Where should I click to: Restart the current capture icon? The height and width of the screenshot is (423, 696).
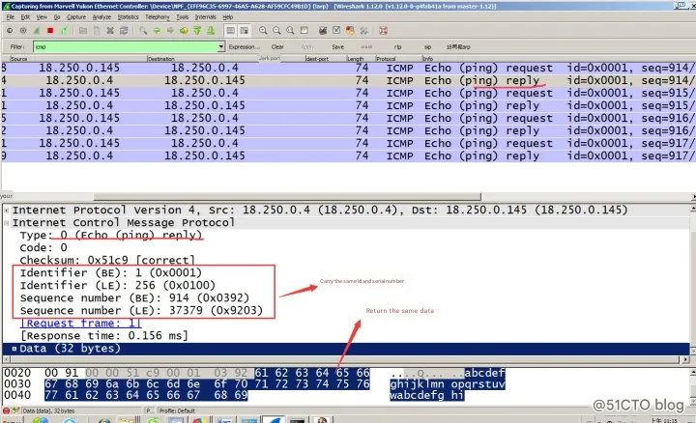[64, 31]
